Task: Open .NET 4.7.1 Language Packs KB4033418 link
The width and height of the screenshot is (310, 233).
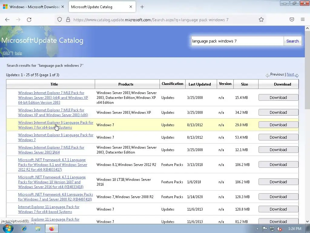Action: click(52, 182)
